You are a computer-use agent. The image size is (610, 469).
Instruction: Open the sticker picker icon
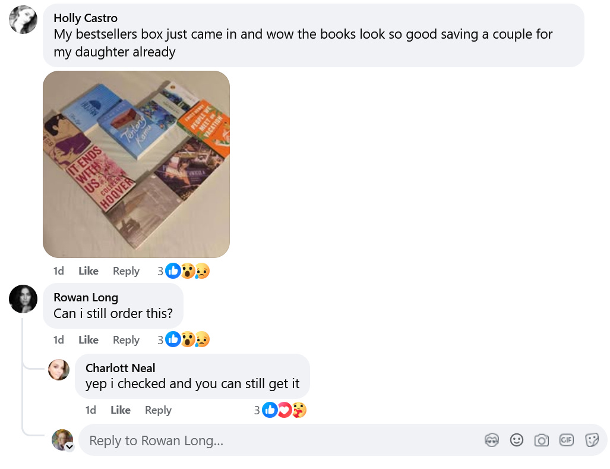click(x=592, y=440)
